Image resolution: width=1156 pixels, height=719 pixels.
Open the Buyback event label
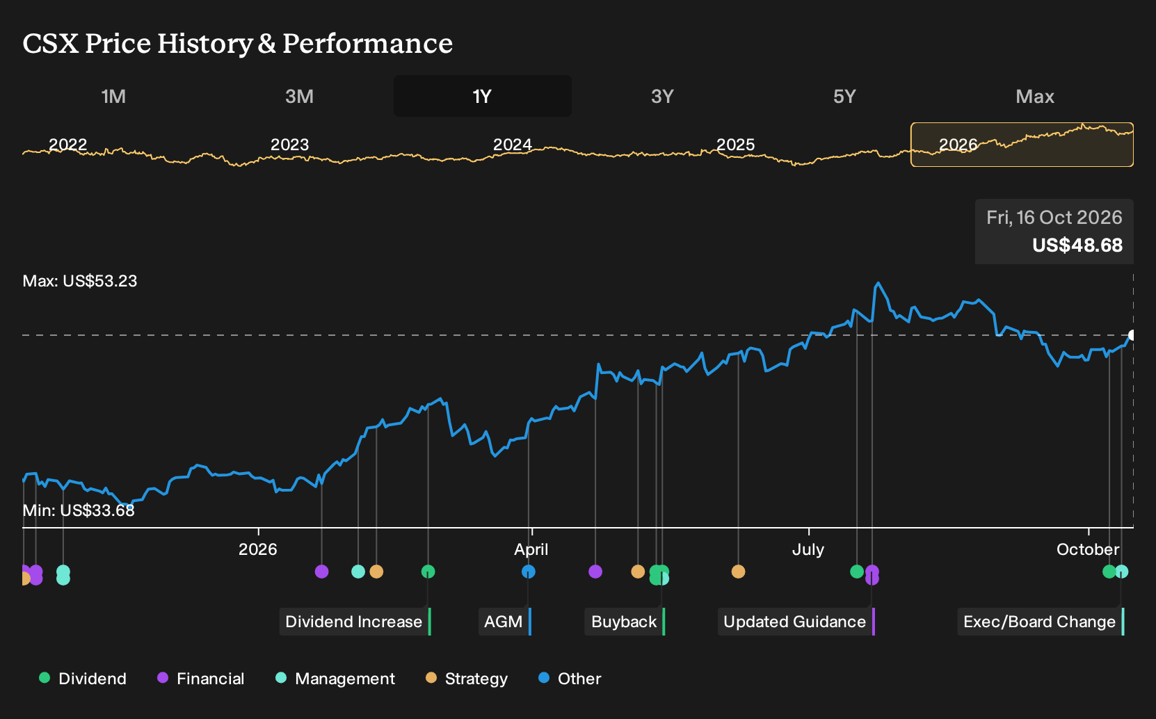point(625,622)
